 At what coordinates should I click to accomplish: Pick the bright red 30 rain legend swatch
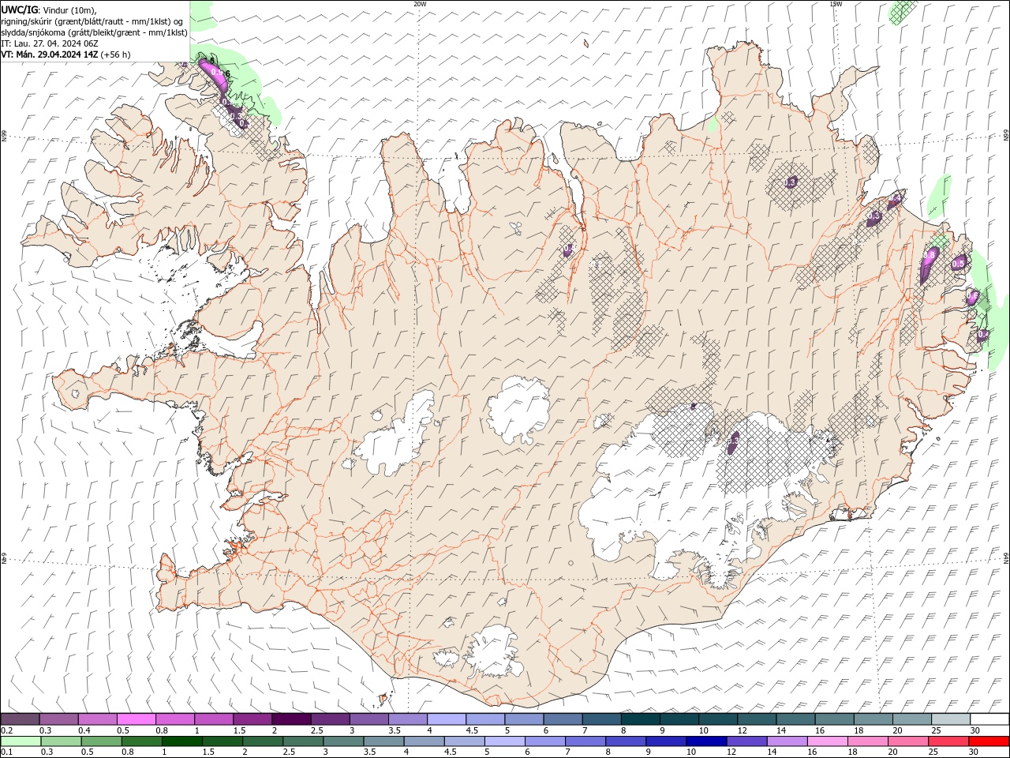click(x=989, y=741)
